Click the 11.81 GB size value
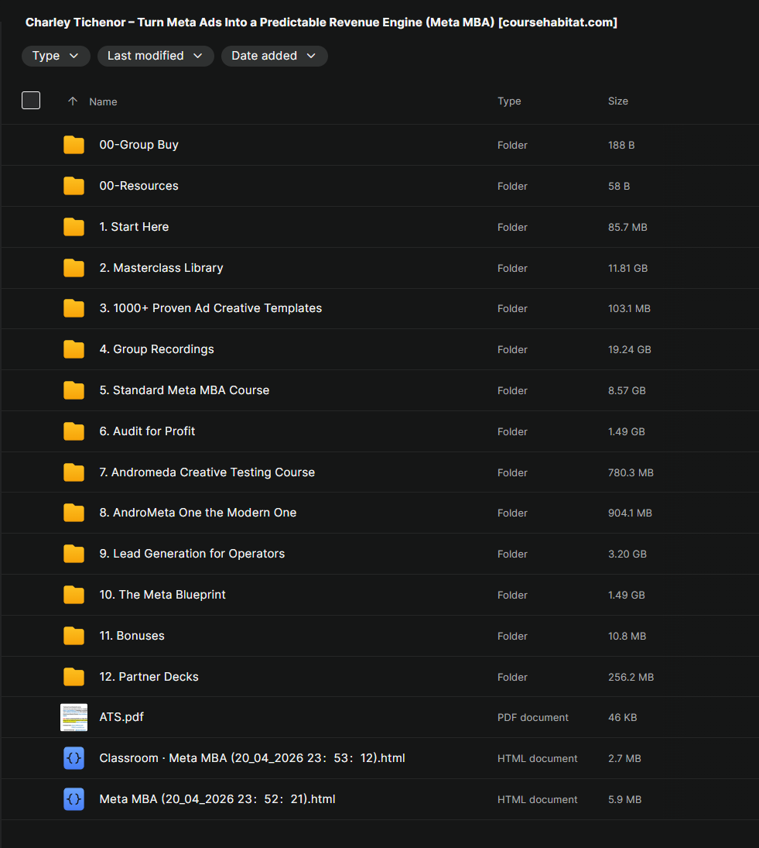Image resolution: width=759 pixels, height=848 pixels. point(627,268)
